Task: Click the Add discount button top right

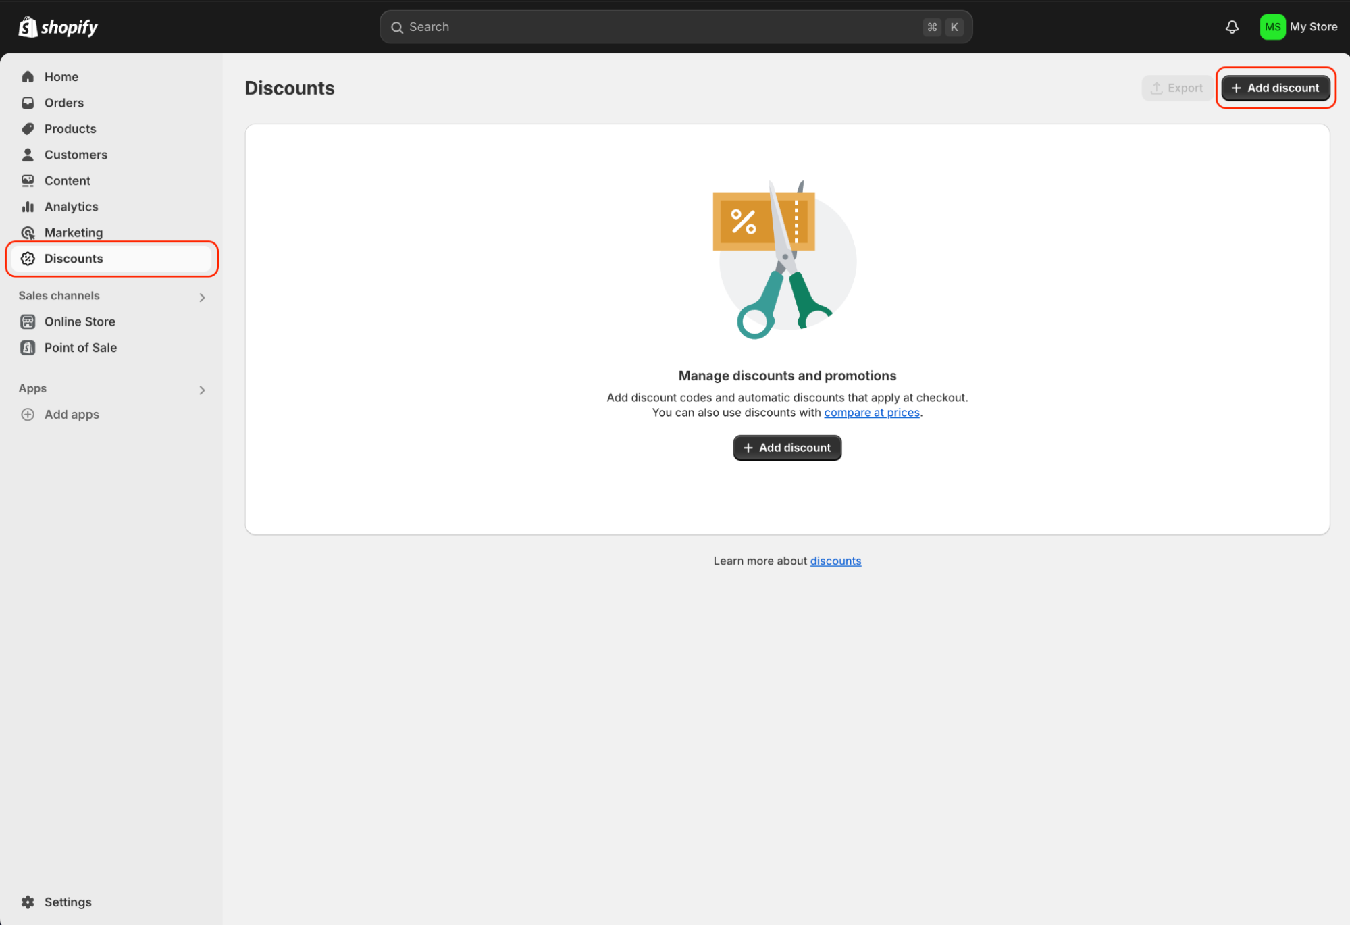Action: click(x=1275, y=88)
